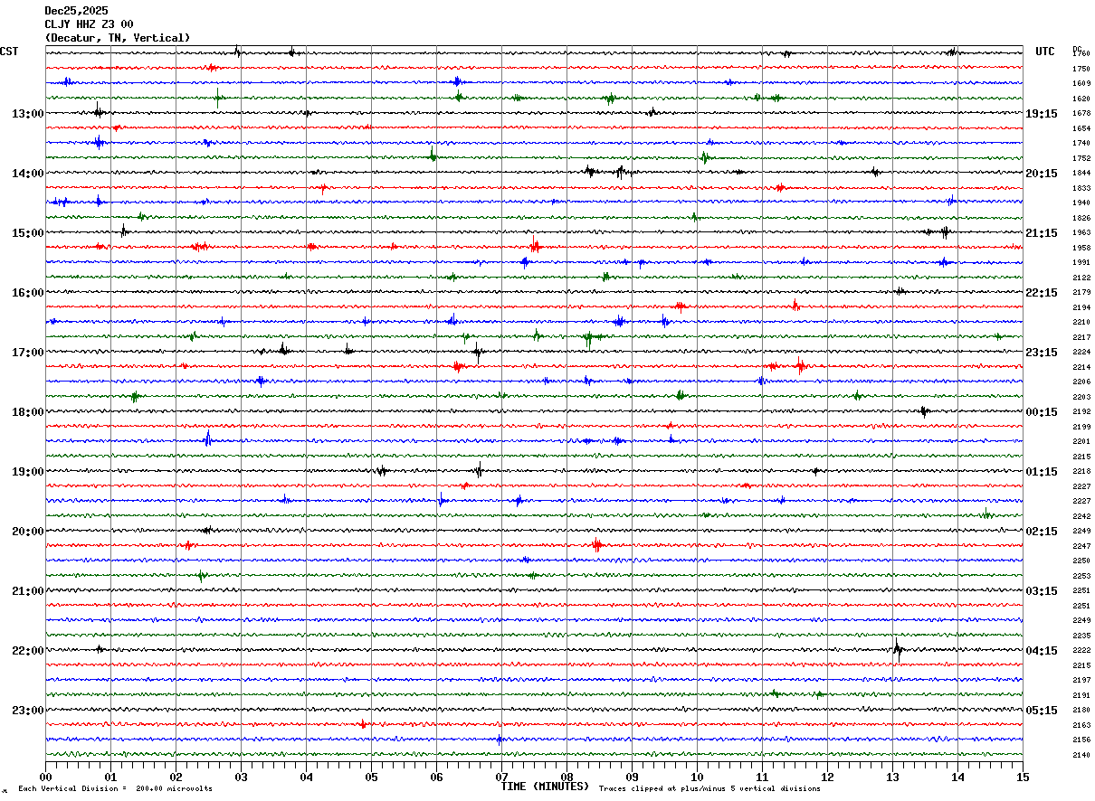Select minute tick label 07 on time axis
This screenshot has width=1095, height=801.
pyautogui.click(x=501, y=777)
